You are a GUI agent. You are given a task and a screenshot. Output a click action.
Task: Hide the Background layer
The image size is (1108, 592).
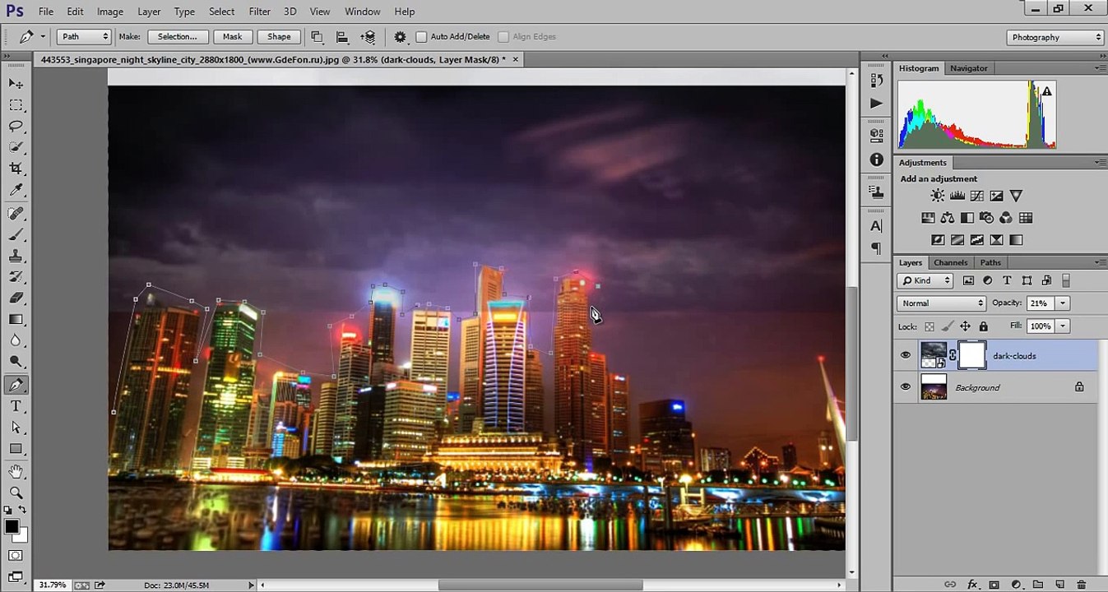[906, 387]
